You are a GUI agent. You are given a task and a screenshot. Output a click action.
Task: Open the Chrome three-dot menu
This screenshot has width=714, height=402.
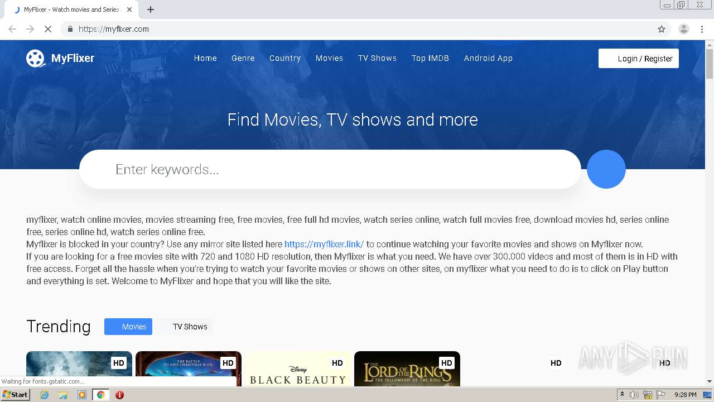coord(702,29)
